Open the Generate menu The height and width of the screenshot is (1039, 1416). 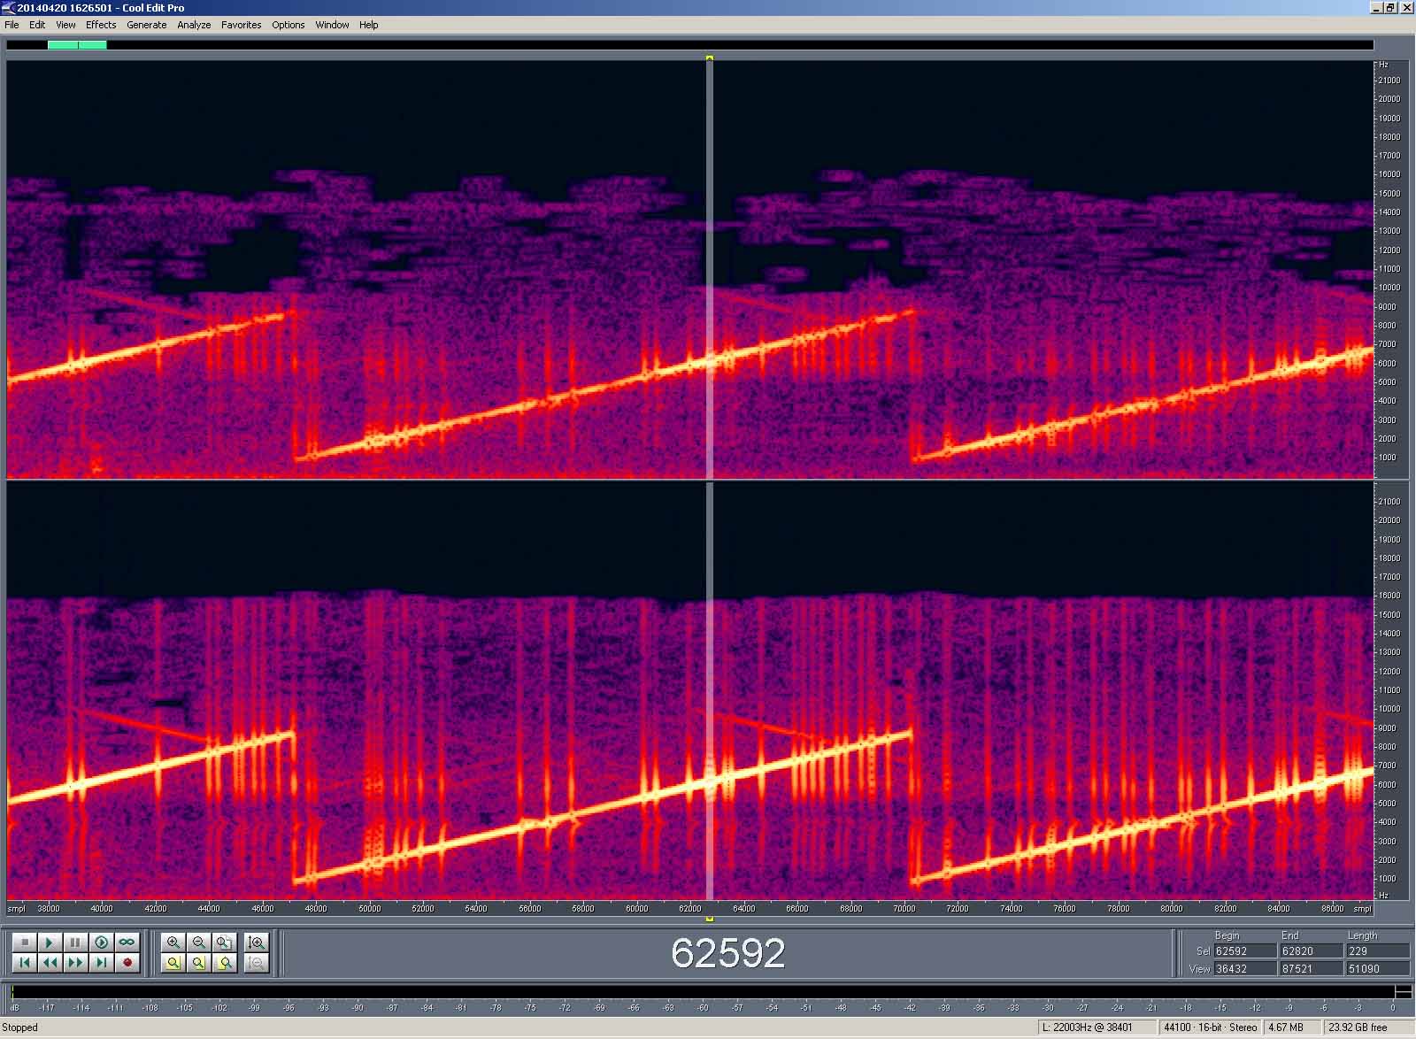click(147, 25)
